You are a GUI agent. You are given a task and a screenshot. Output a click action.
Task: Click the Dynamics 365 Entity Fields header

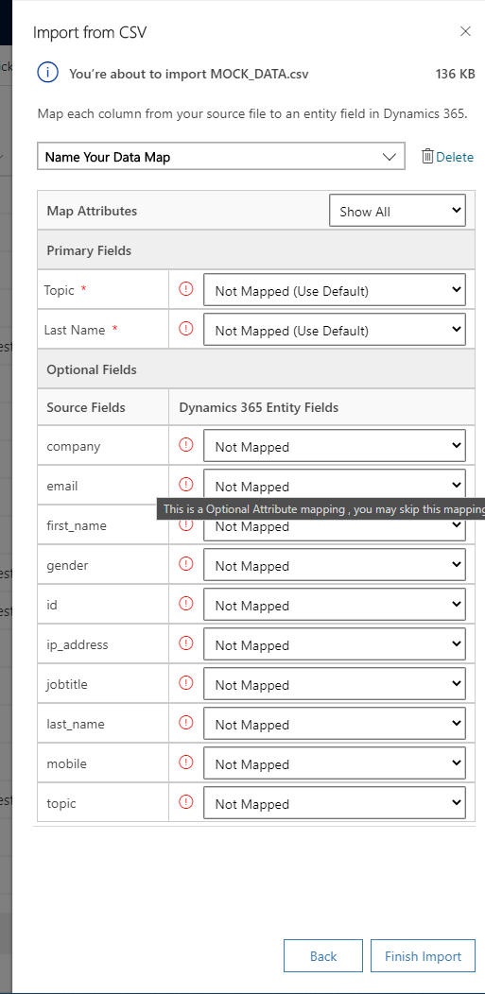click(259, 407)
